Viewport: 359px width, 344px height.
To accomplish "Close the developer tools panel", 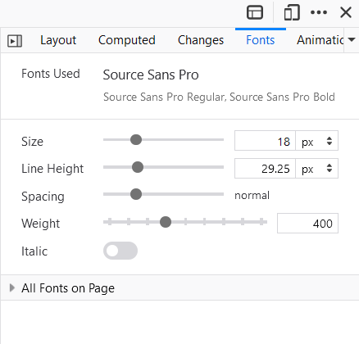I will 346,12.
